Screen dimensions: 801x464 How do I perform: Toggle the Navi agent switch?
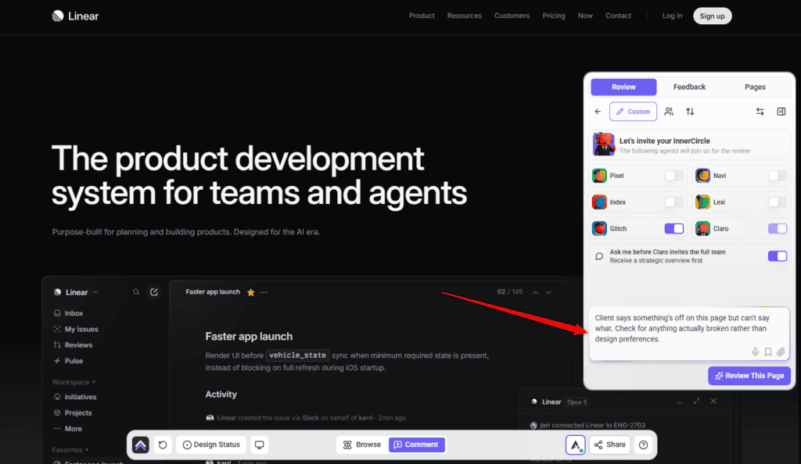777,176
